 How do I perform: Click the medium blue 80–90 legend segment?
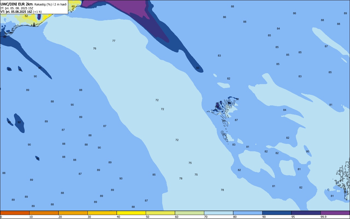pyautogui.click(x=248, y=213)
